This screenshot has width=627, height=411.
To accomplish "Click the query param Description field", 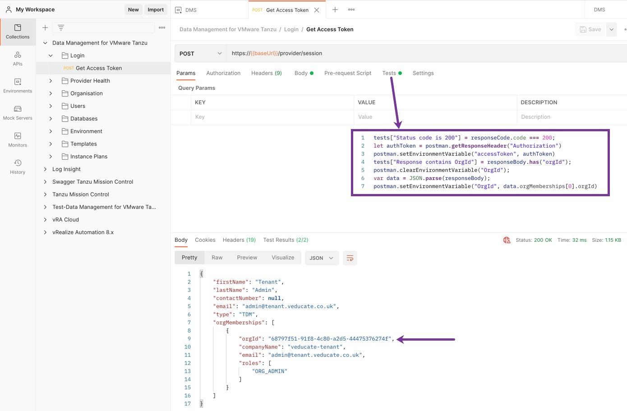I will (x=572, y=117).
